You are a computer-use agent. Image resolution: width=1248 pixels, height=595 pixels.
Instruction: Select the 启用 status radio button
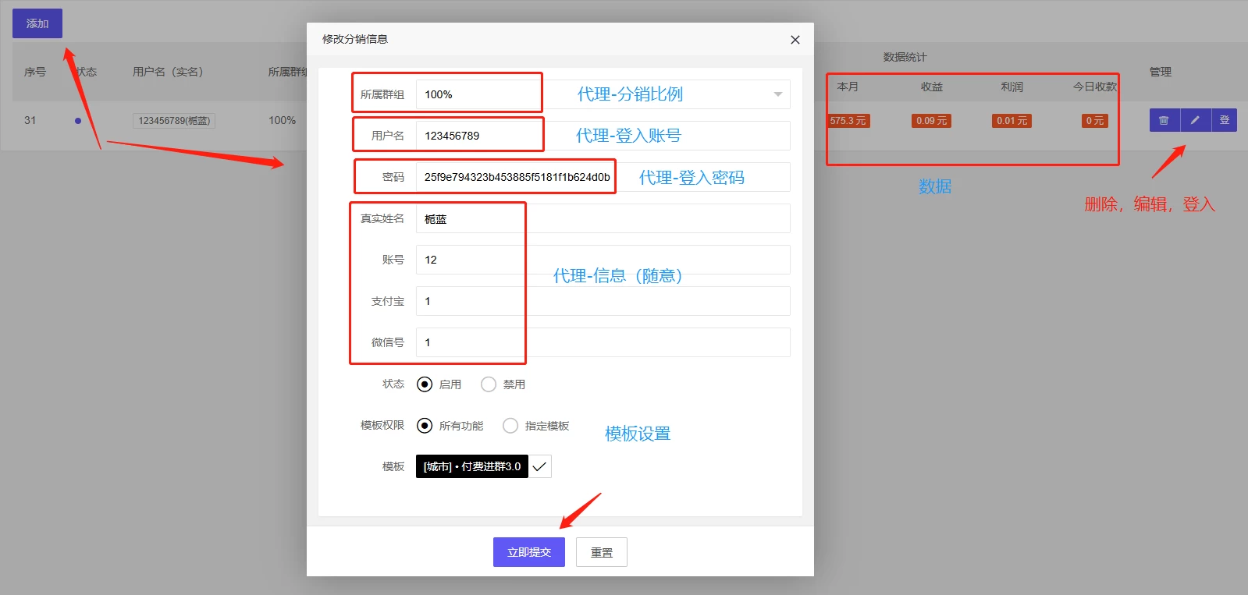pos(425,384)
